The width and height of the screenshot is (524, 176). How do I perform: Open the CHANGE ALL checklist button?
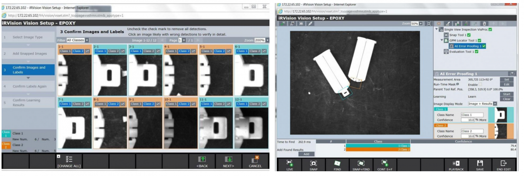[x=69, y=161]
